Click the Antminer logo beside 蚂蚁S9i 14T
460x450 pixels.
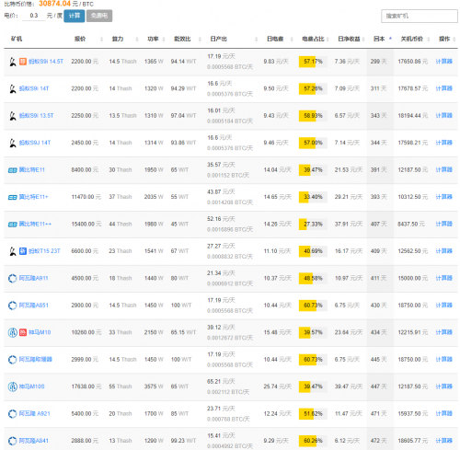(12, 88)
